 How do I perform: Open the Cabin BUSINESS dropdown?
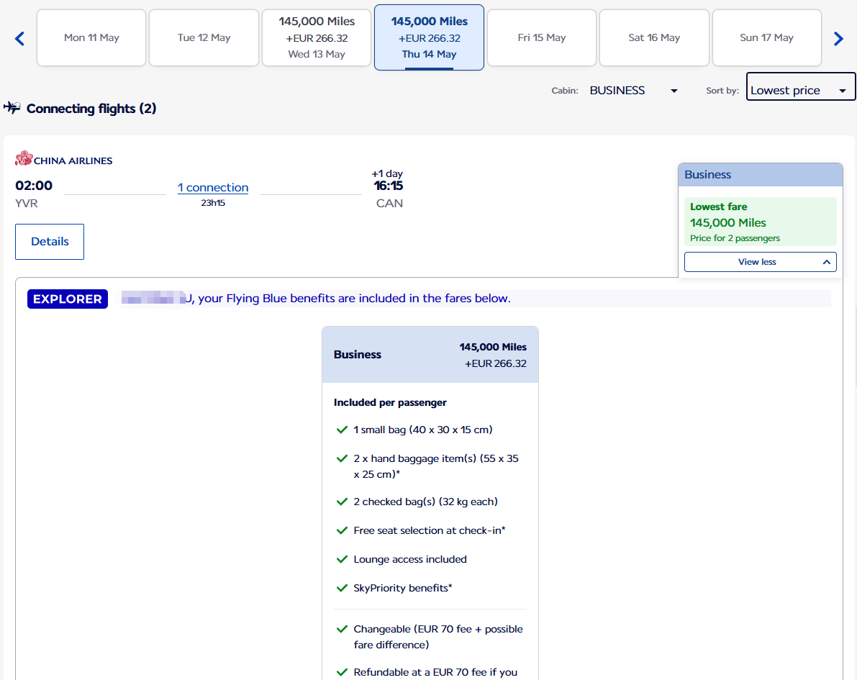point(633,91)
